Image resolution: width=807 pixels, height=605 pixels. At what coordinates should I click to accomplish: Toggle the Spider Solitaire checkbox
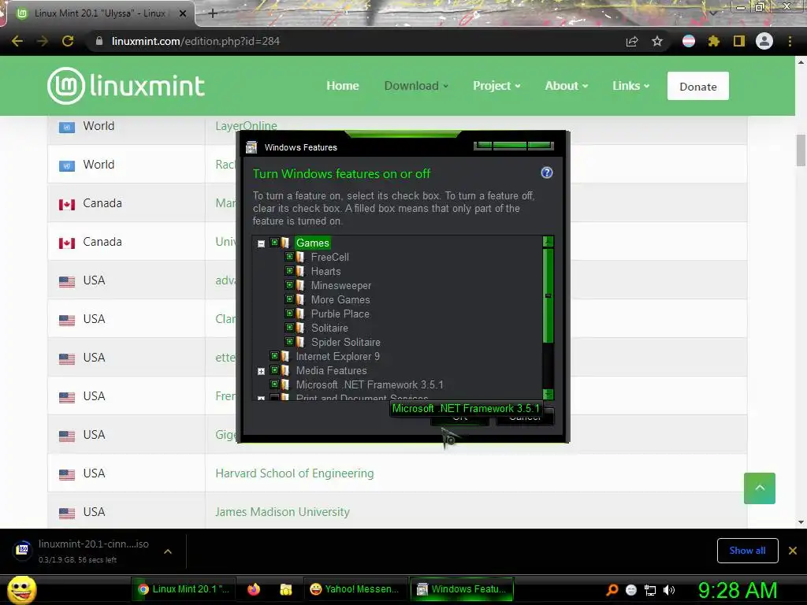coord(290,341)
